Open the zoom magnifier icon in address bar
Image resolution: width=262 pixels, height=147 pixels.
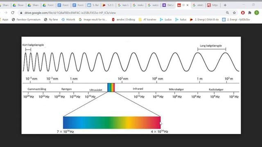pyautogui.click(x=227, y=13)
